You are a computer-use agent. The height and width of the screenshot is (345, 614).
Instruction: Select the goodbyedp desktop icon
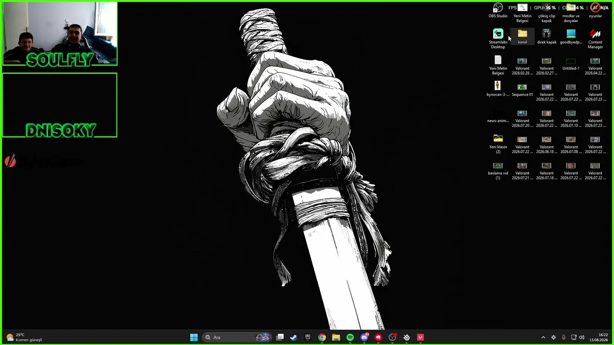[x=571, y=37]
